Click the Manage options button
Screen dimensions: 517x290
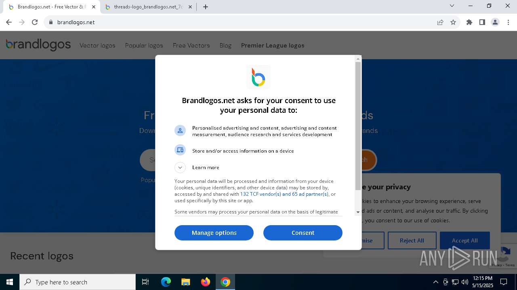pyautogui.click(x=214, y=233)
